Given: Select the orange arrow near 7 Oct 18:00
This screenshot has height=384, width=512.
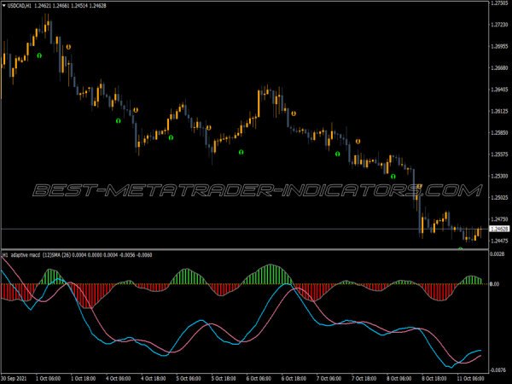Looking at the screenshot, I should (358, 142).
